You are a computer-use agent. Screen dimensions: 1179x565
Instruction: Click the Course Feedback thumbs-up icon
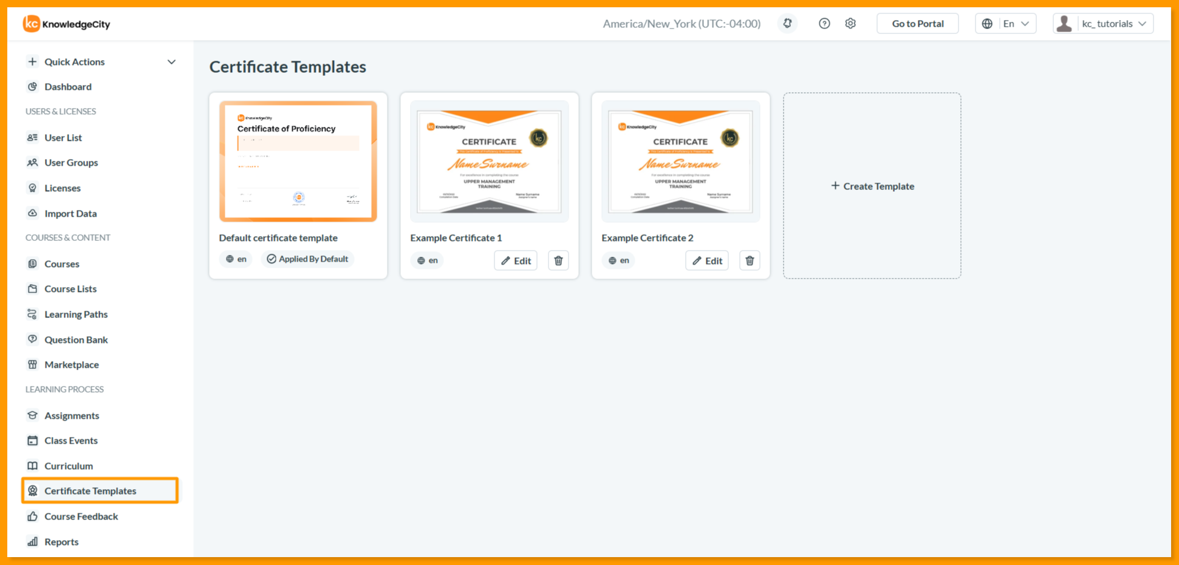pos(32,516)
